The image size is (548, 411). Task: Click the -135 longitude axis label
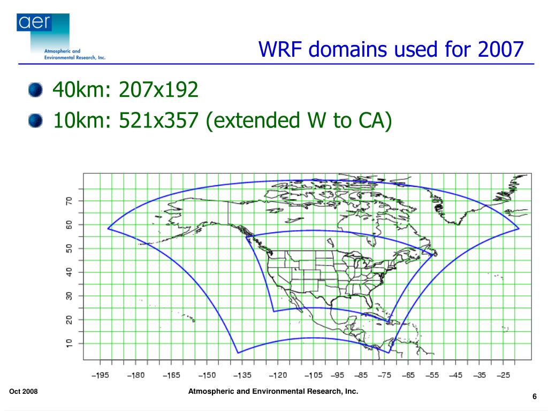(x=242, y=375)
